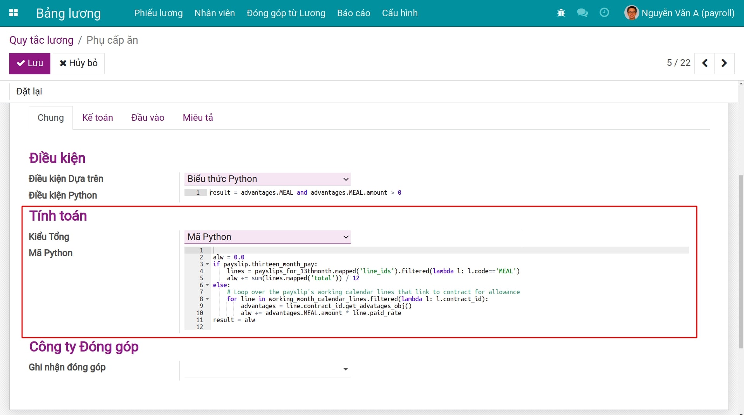The width and height of the screenshot is (744, 415).
Task: Go to the next record
Action: [x=724, y=63]
